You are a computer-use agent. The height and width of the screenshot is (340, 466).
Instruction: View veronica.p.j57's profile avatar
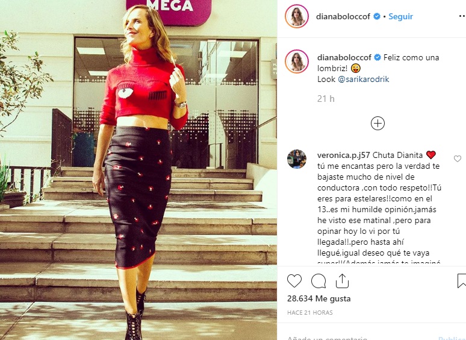pos(297,159)
